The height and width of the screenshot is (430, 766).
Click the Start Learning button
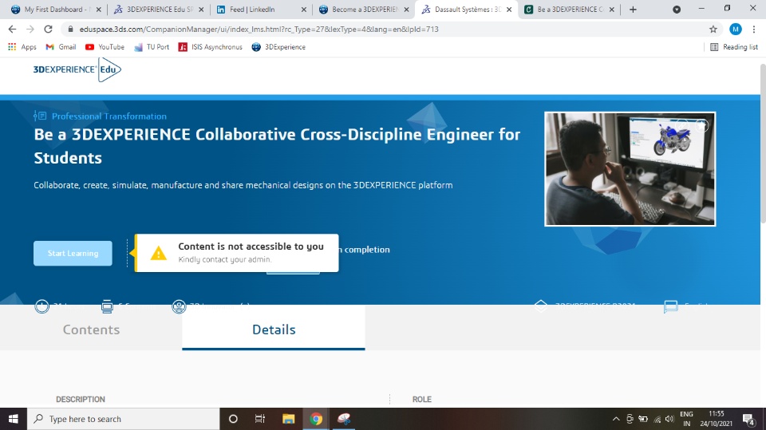pos(73,253)
